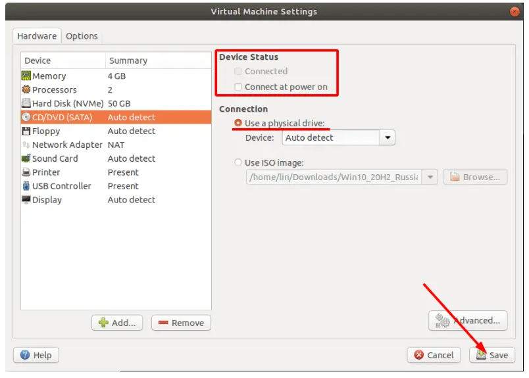Click the processors summary value 2

(110, 89)
